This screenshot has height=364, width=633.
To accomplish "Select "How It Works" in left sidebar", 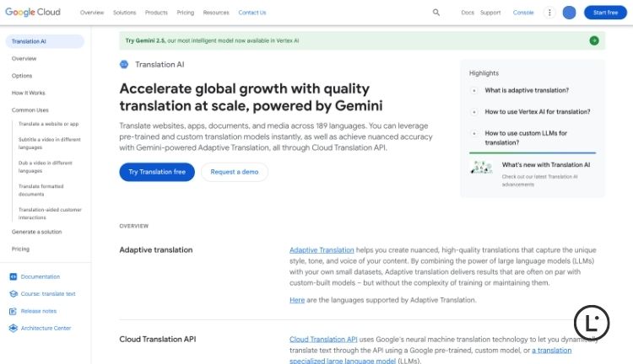I will [x=29, y=93].
